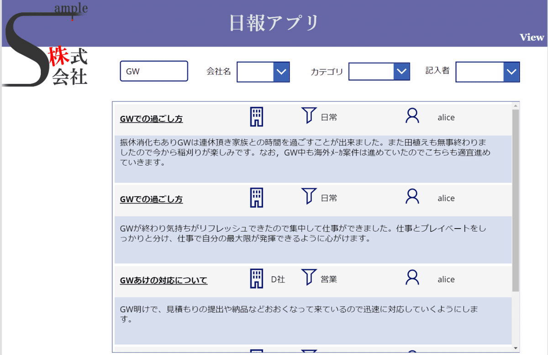
Task: Click alice in the 振休消化 report entry
Action: click(x=446, y=117)
